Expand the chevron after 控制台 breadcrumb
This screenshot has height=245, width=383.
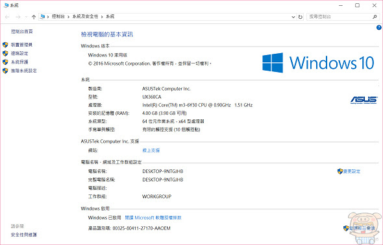coord(68,17)
